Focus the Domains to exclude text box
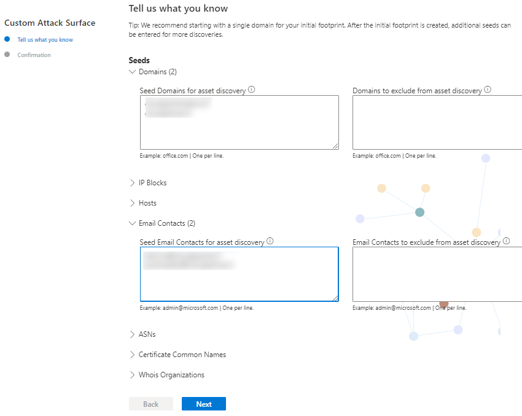The height and width of the screenshot is (416, 522). pyautogui.click(x=437, y=122)
